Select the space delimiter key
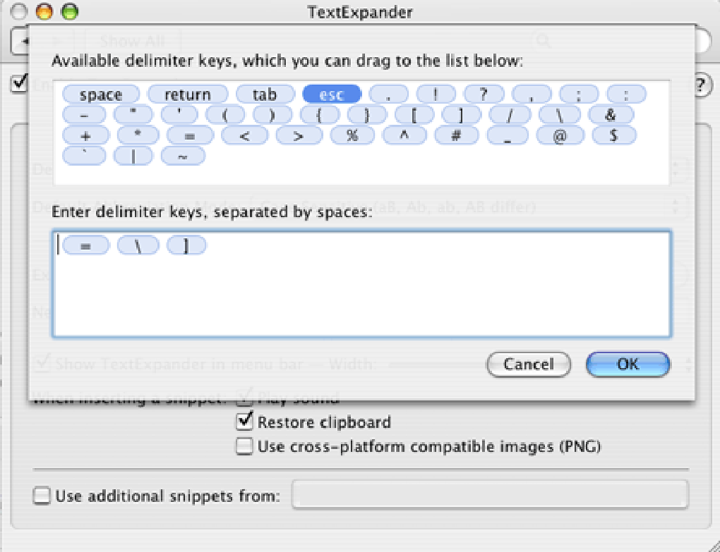This screenshot has width=720, height=552. (x=100, y=94)
